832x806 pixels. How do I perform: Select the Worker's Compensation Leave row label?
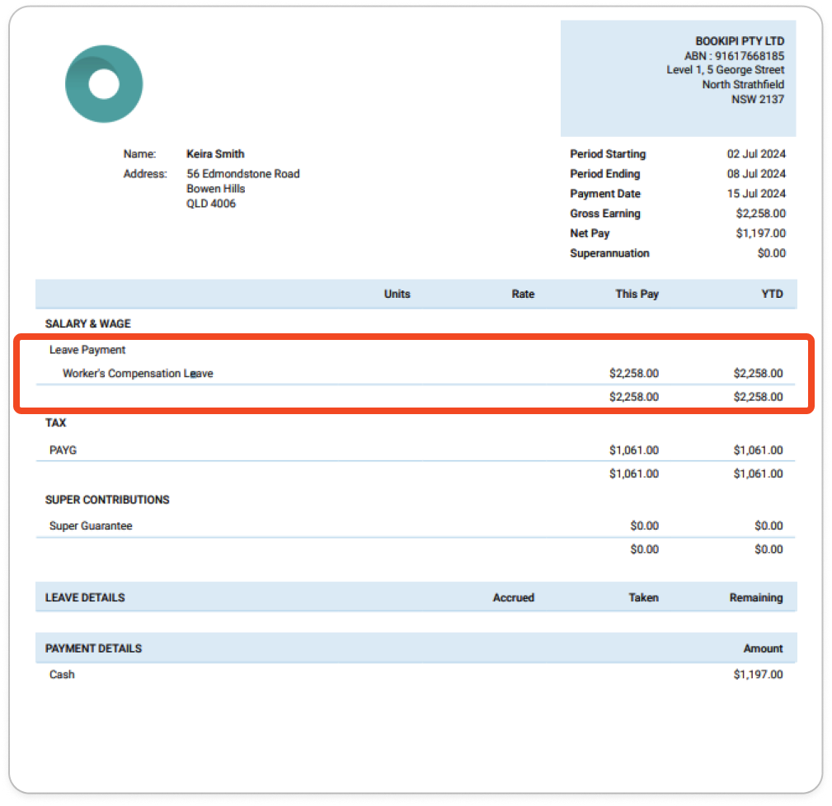(138, 373)
